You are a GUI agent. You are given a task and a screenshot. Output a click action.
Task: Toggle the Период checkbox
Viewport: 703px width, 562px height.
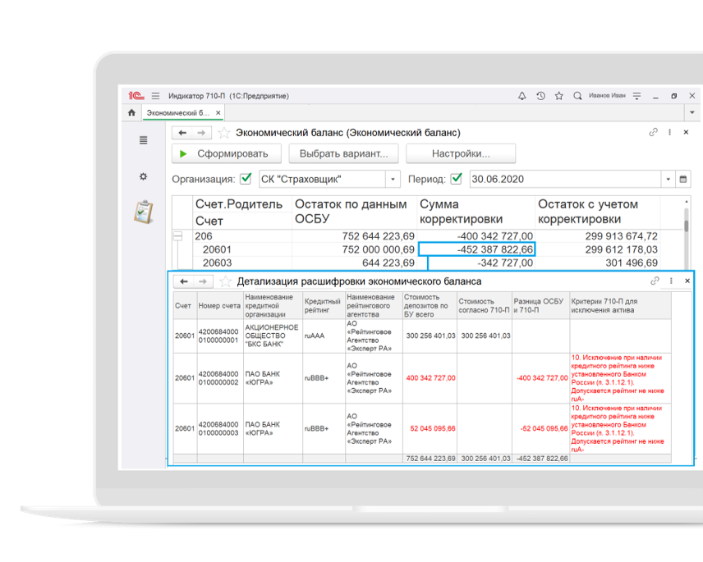457,179
